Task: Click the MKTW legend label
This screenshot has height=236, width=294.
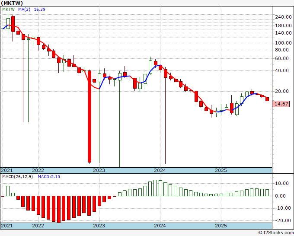Action: (x=9, y=10)
